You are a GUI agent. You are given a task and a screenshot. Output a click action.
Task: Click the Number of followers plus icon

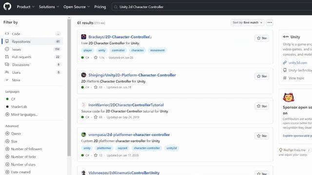(7, 149)
